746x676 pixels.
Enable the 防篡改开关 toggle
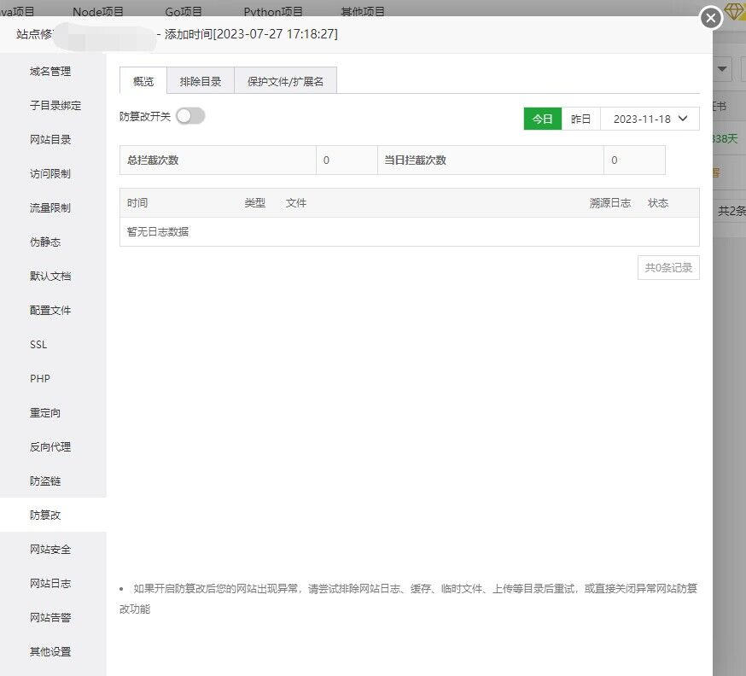coord(190,117)
